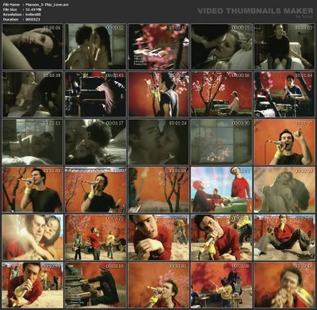Image resolution: width=317 pixels, height=310 pixels.
Task: Select the thumbnail stamped 00:00:25
Action: point(222,47)
